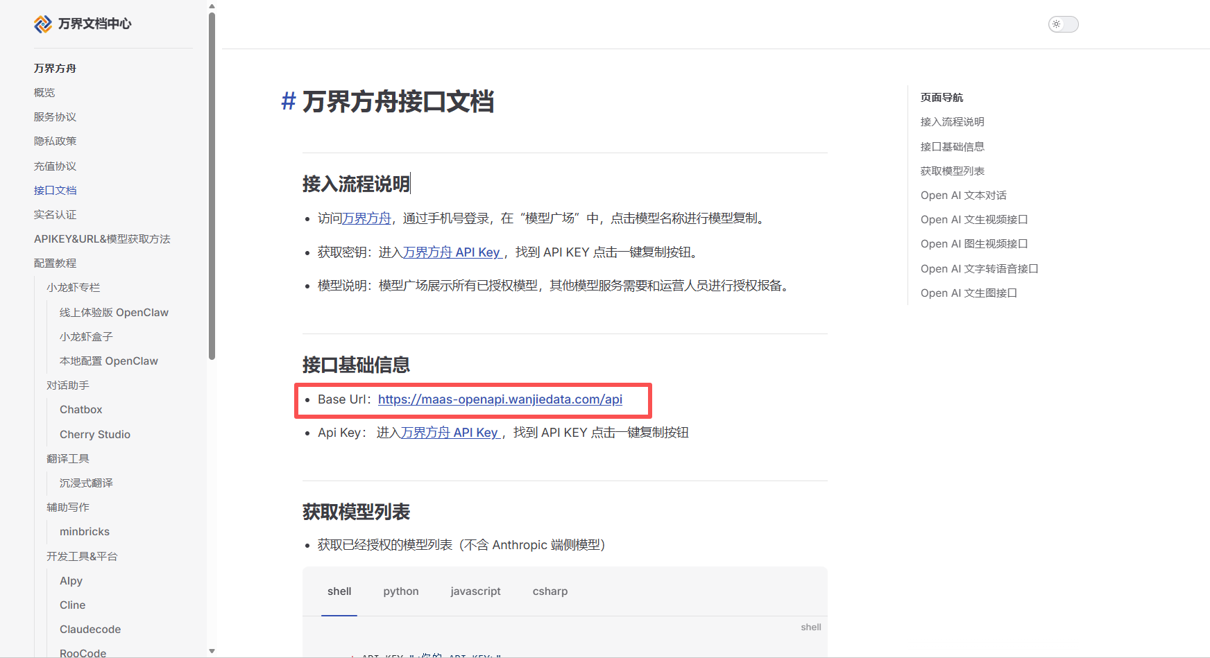Click the 接入流程说明 heading

point(356,184)
